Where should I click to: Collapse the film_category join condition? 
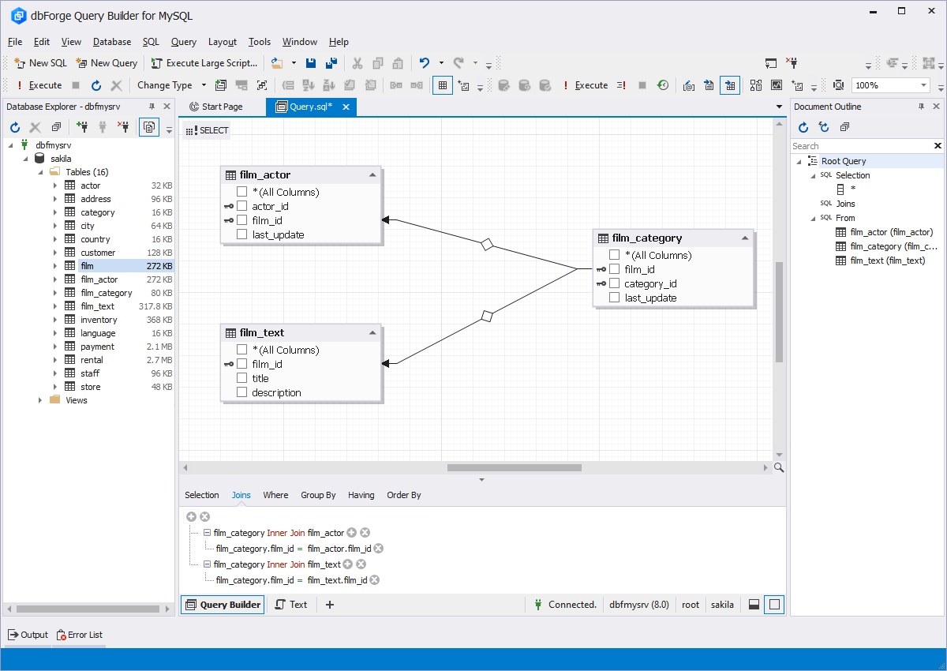pos(206,532)
